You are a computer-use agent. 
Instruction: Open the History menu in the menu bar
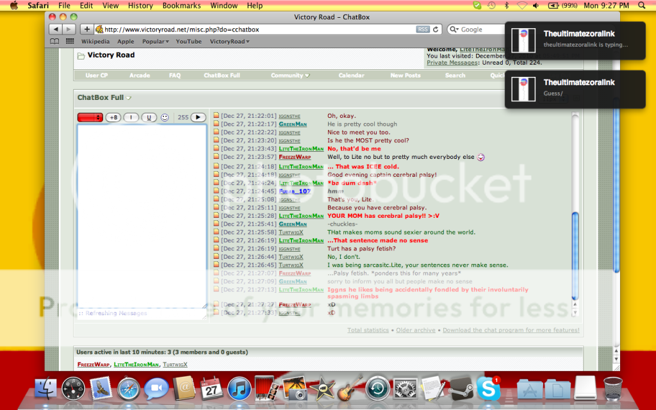coord(140,6)
